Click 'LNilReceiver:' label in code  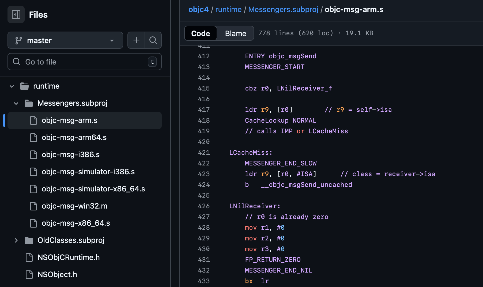pyautogui.click(x=255, y=206)
